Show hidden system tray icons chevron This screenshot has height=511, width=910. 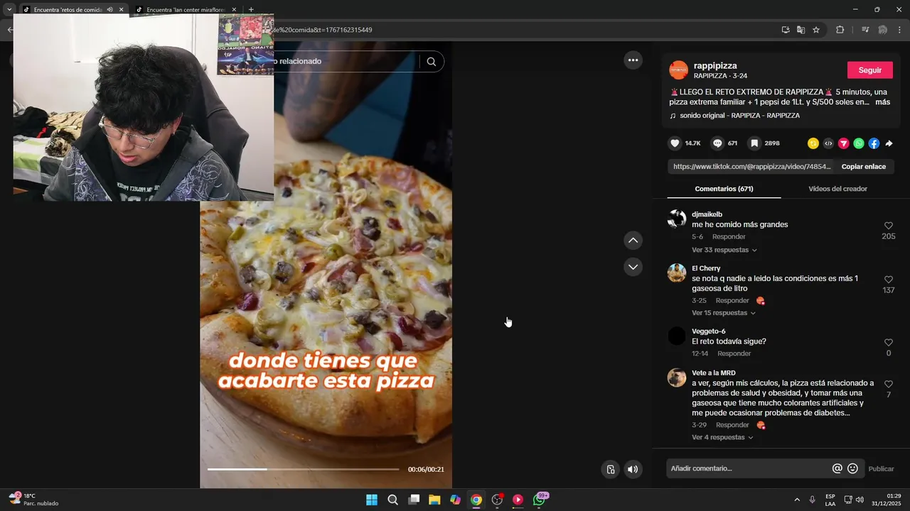[796, 500]
